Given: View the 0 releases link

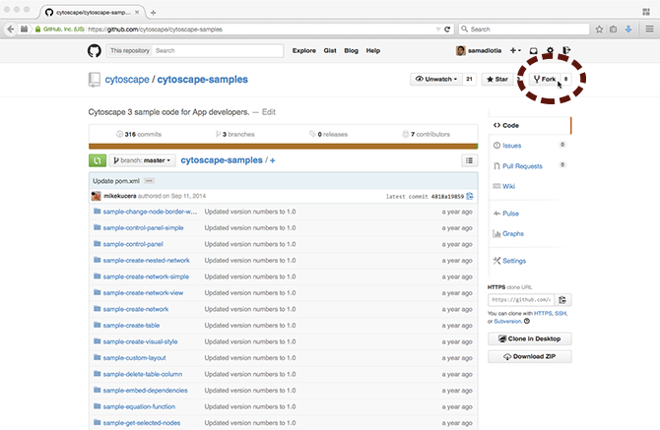Looking at the screenshot, I should pyautogui.click(x=329, y=134).
